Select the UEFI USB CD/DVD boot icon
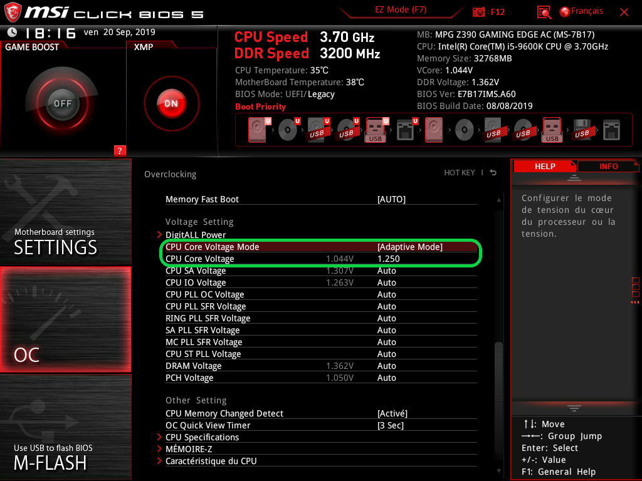This screenshot has height=481, width=642. pos(347,130)
